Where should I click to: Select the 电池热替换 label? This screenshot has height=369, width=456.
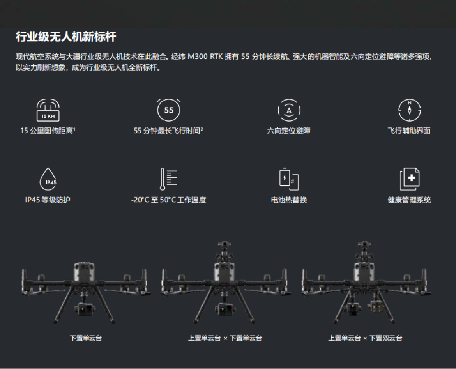(x=289, y=200)
